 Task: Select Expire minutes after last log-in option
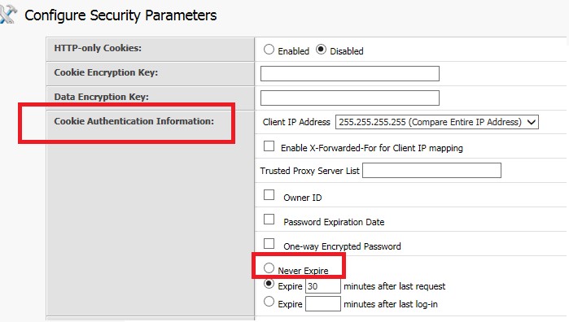pos(269,302)
